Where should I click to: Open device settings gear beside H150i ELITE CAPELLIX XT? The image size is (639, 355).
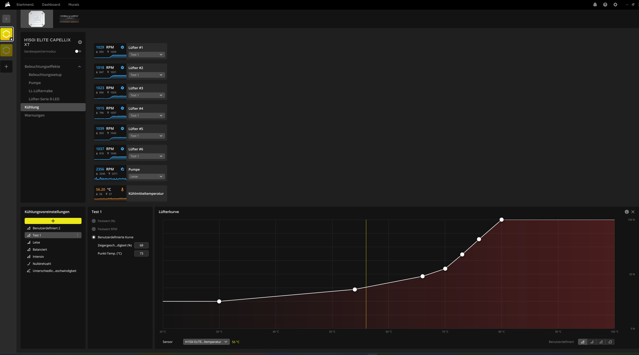pyautogui.click(x=80, y=42)
